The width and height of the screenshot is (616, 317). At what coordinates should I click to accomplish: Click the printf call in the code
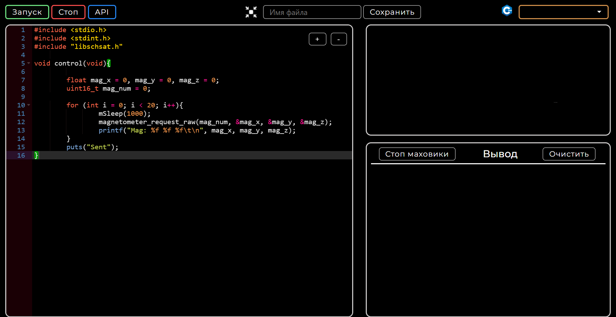(x=111, y=130)
